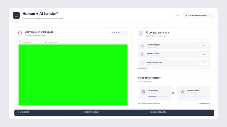Click the Relevant history document icon
The width and height of the screenshot is (227, 127).
click(142, 54)
